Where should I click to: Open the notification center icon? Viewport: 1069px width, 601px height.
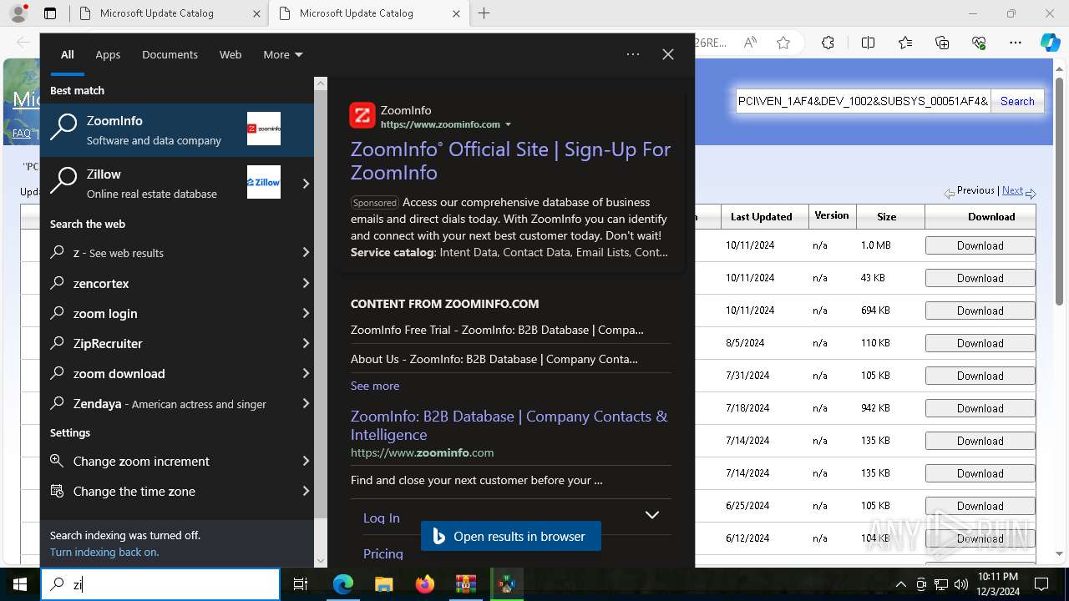tap(1041, 584)
